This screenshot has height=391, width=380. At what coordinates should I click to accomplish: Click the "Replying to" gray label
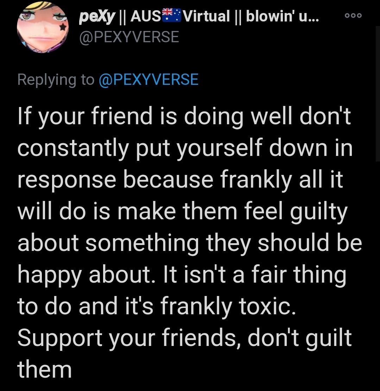point(56,80)
